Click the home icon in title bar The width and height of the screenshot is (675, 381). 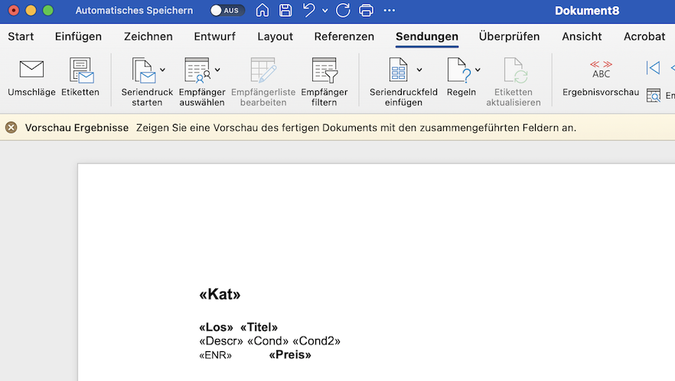click(x=262, y=11)
